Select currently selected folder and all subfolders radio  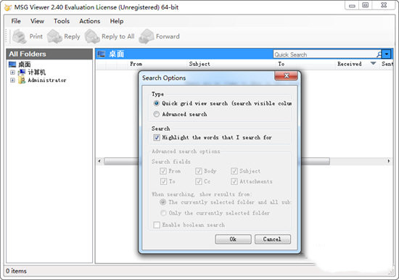163,202
